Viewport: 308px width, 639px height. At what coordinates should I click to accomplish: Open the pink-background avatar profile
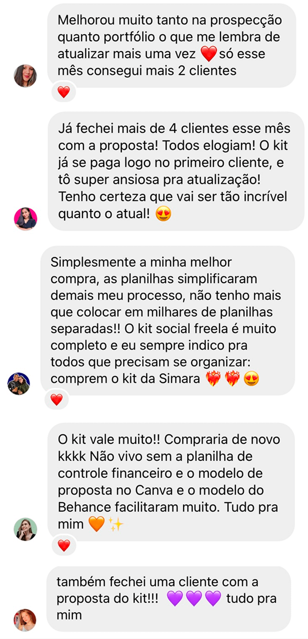[26, 219]
